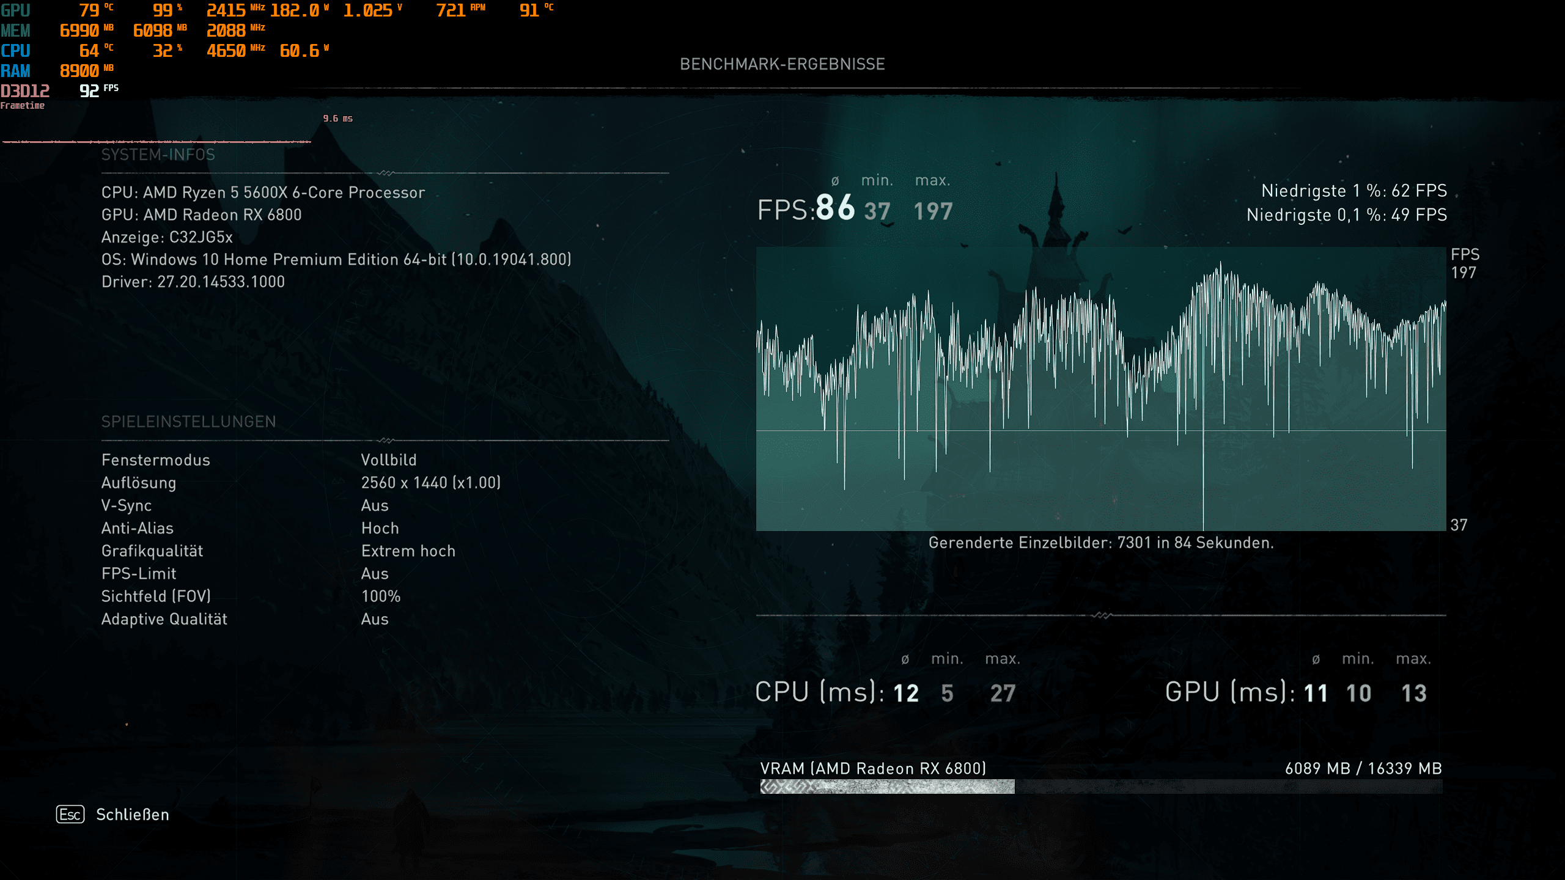The image size is (1565, 880).
Task: Click the Vollbild value
Action: [x=389, y=460]
